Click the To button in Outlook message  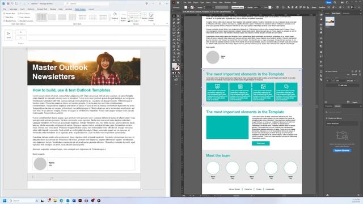point(20,32)
